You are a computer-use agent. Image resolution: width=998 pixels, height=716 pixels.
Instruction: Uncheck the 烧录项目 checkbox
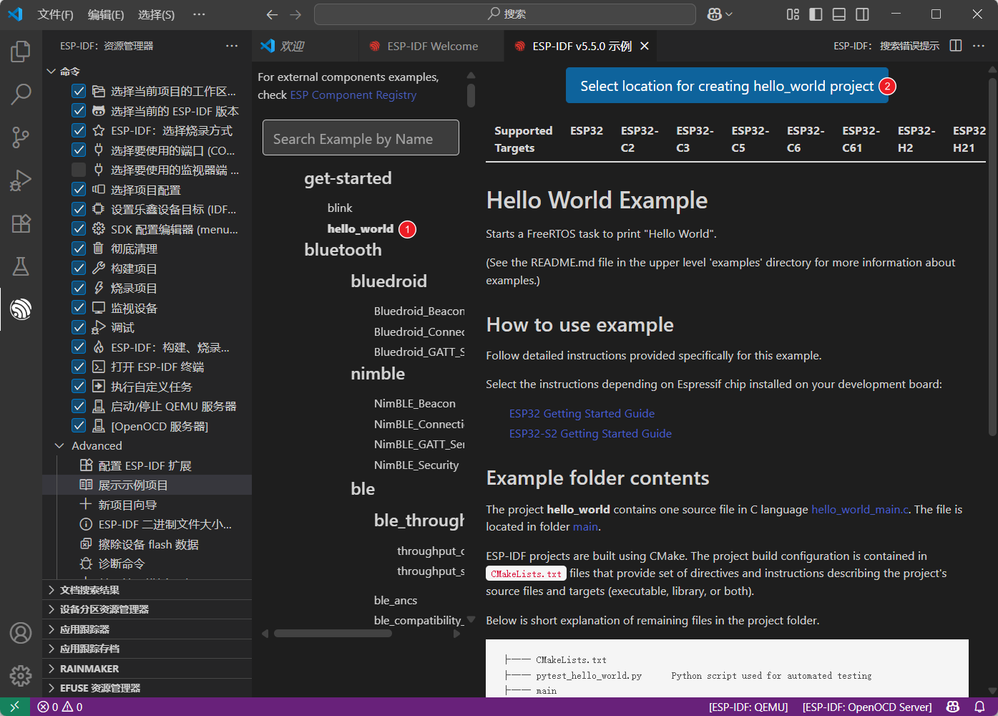coord(79,288)
